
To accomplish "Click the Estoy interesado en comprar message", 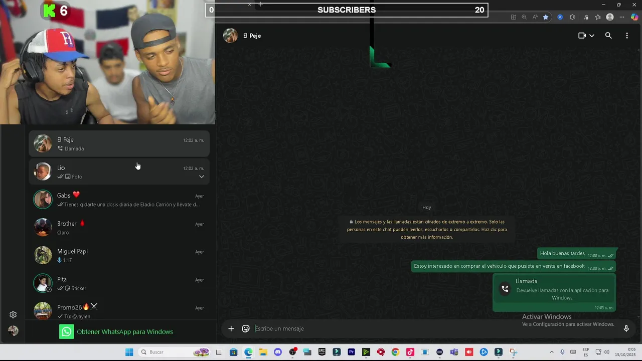I will pos(514,267).
